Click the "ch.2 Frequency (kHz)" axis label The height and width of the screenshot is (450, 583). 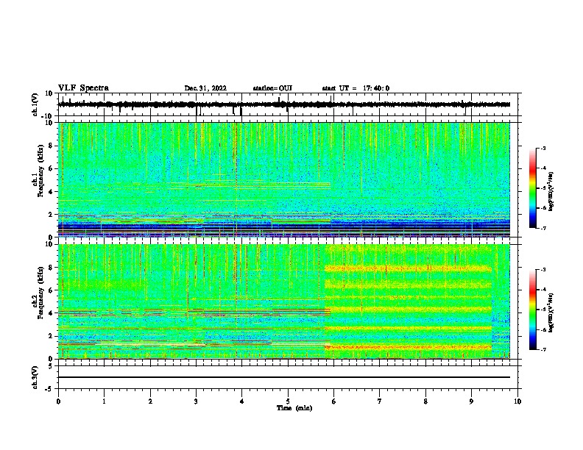tap(38, 293)
